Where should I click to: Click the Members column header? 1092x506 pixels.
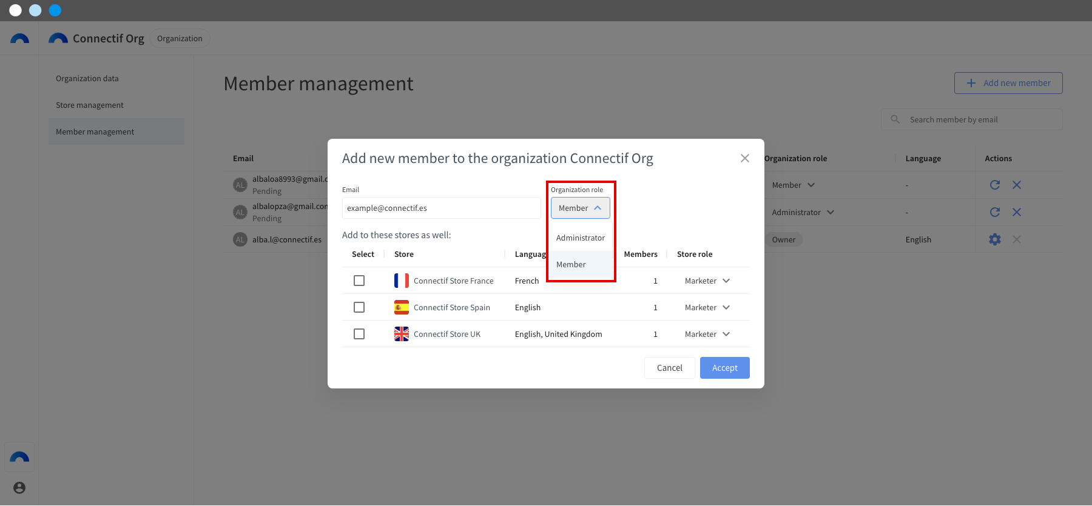coord(641,254)
